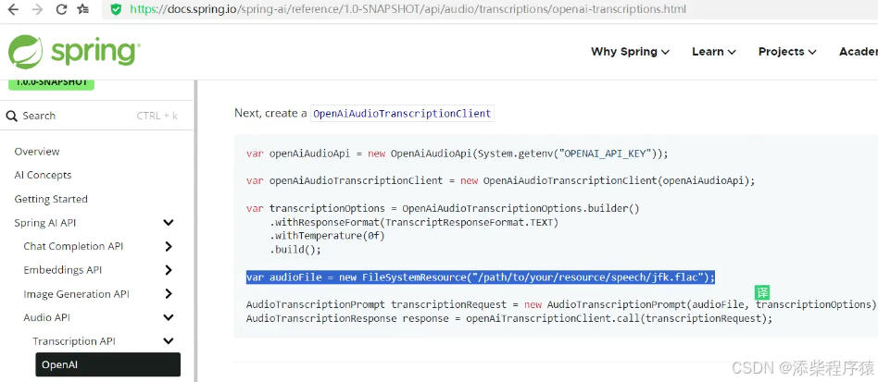Click the Projects dropdown chevron
Screen dimensions: 878x382
pos(812,52)
